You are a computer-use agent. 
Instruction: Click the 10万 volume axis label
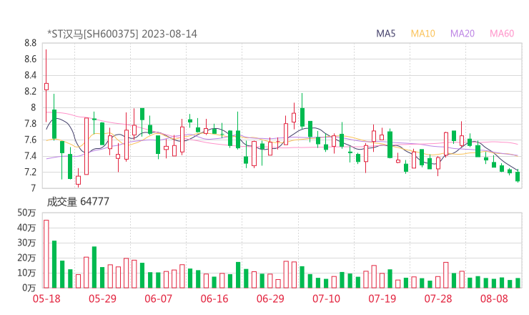click(26, 273)
